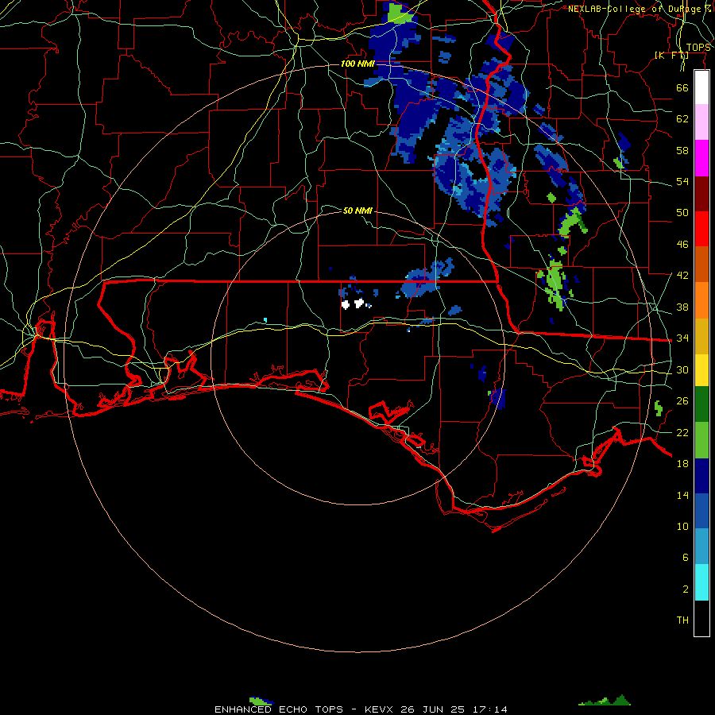Click the 50 legend value
Viewport: 715px width, 715px height.
(682, 213)
